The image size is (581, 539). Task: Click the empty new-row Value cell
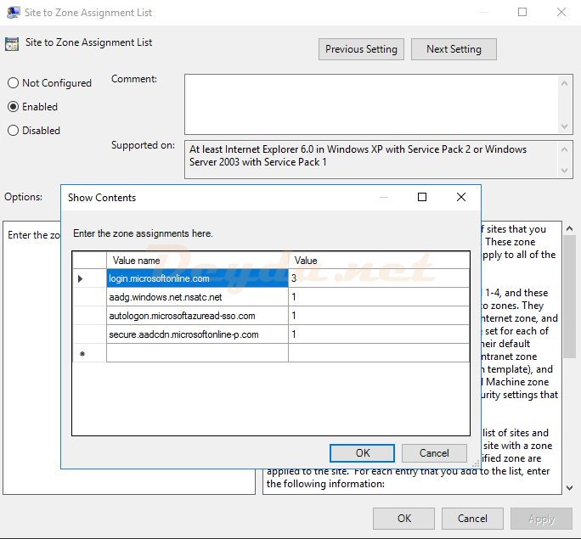pos(379,353)
